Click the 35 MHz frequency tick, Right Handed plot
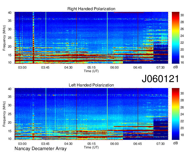The height and width of the screenshot is (152, 187). tap(10, 21)
